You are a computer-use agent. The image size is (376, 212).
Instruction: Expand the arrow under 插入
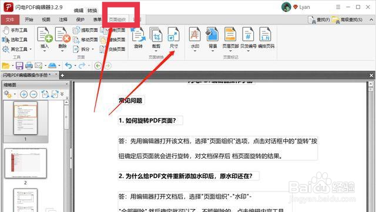[45, 51]
